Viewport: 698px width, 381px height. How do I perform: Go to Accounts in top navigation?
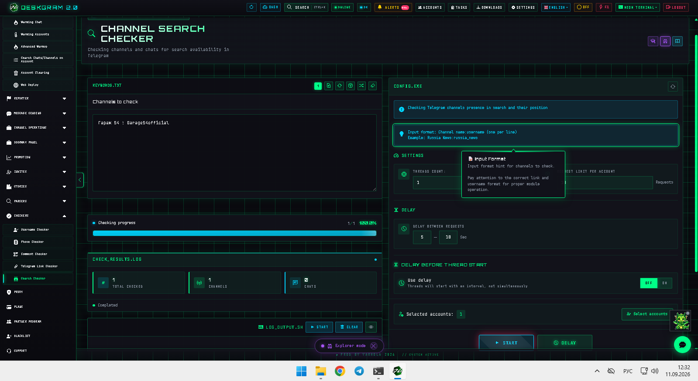430,7
